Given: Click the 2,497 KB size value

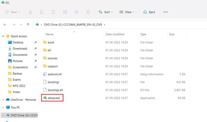Looking at the screenshot, I should pos(180,90).
